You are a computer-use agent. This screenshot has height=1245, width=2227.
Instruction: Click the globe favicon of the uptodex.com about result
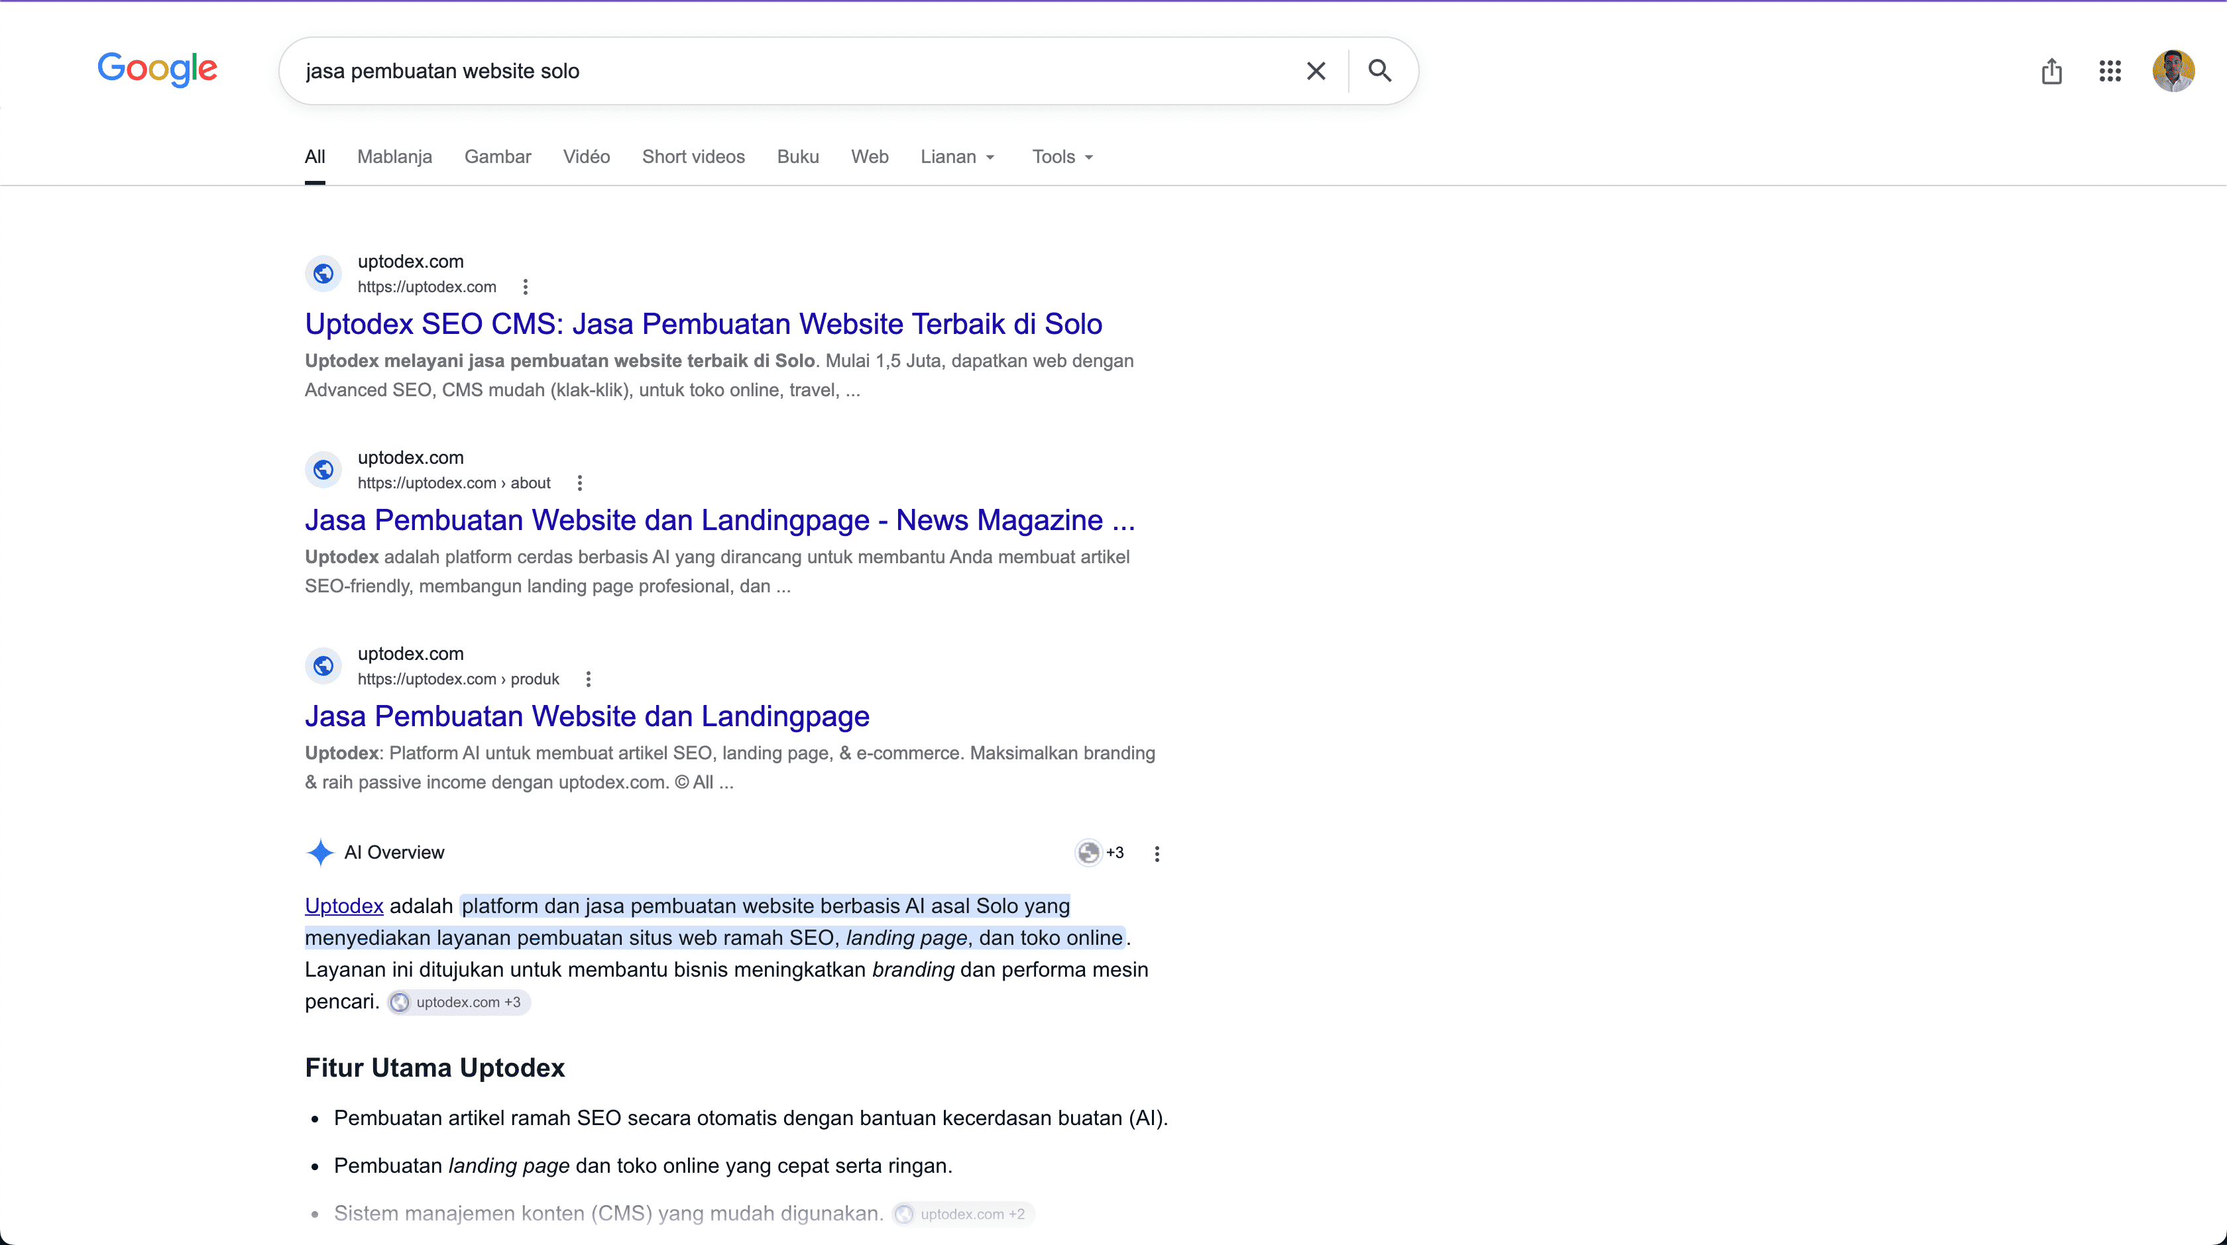click(323, 470)
